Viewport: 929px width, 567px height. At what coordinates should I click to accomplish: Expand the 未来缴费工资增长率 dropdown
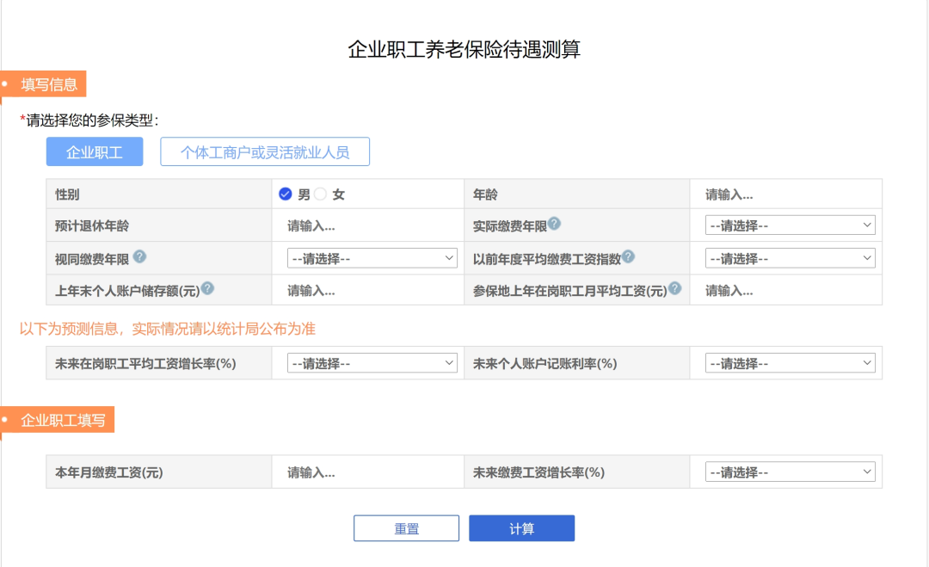pyautogui.click(x=790, y=472)
